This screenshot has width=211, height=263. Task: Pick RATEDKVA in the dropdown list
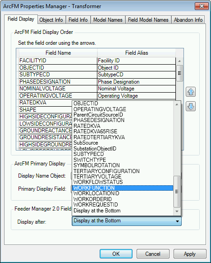click(123, 126)
